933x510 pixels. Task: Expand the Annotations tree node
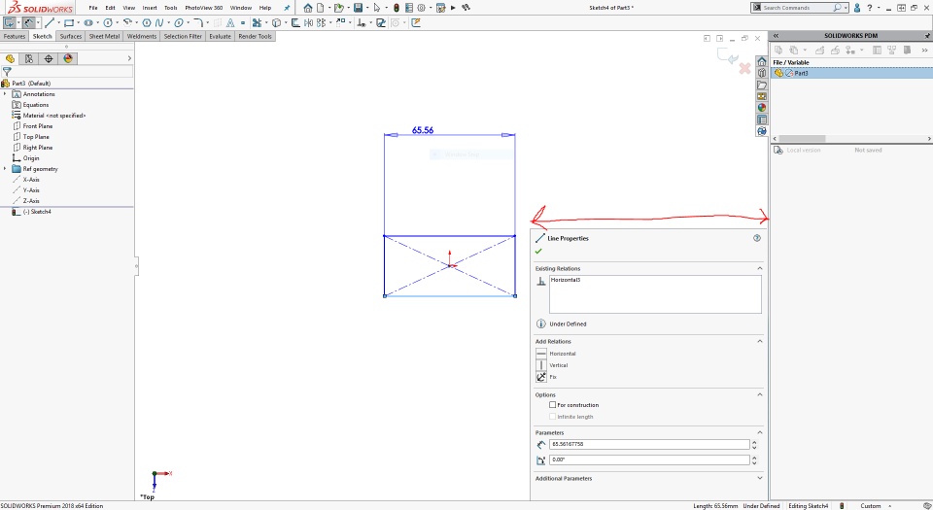click(6, 94)
